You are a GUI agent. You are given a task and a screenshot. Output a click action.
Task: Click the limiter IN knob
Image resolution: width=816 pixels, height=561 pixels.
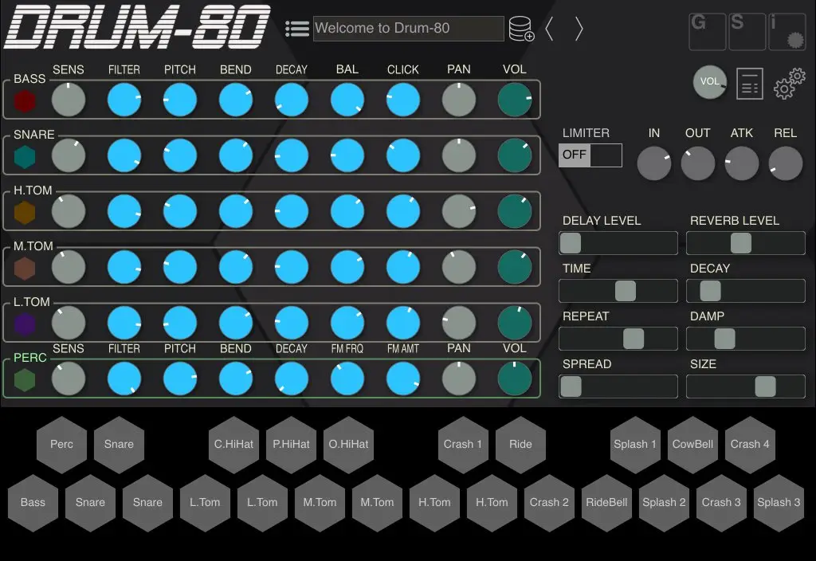pos(654,163)
